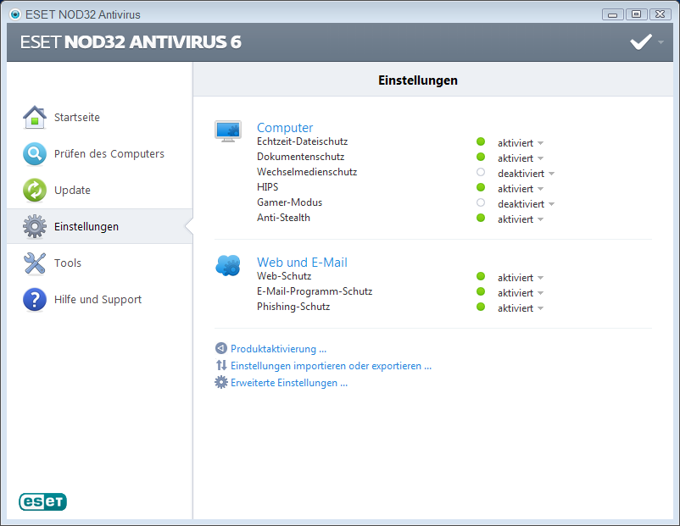Click the Computer monitor icon

[228, 131]
